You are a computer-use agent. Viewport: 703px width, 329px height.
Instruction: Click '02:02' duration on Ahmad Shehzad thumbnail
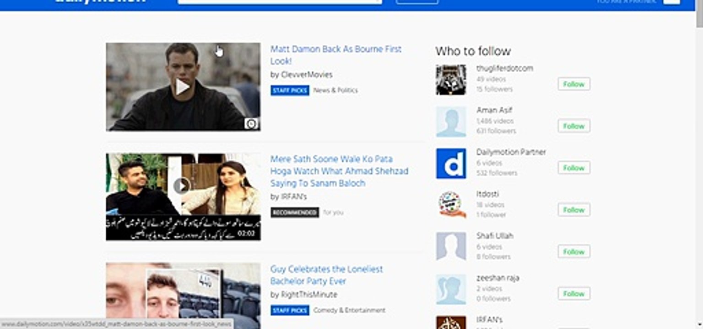[246, 233]
